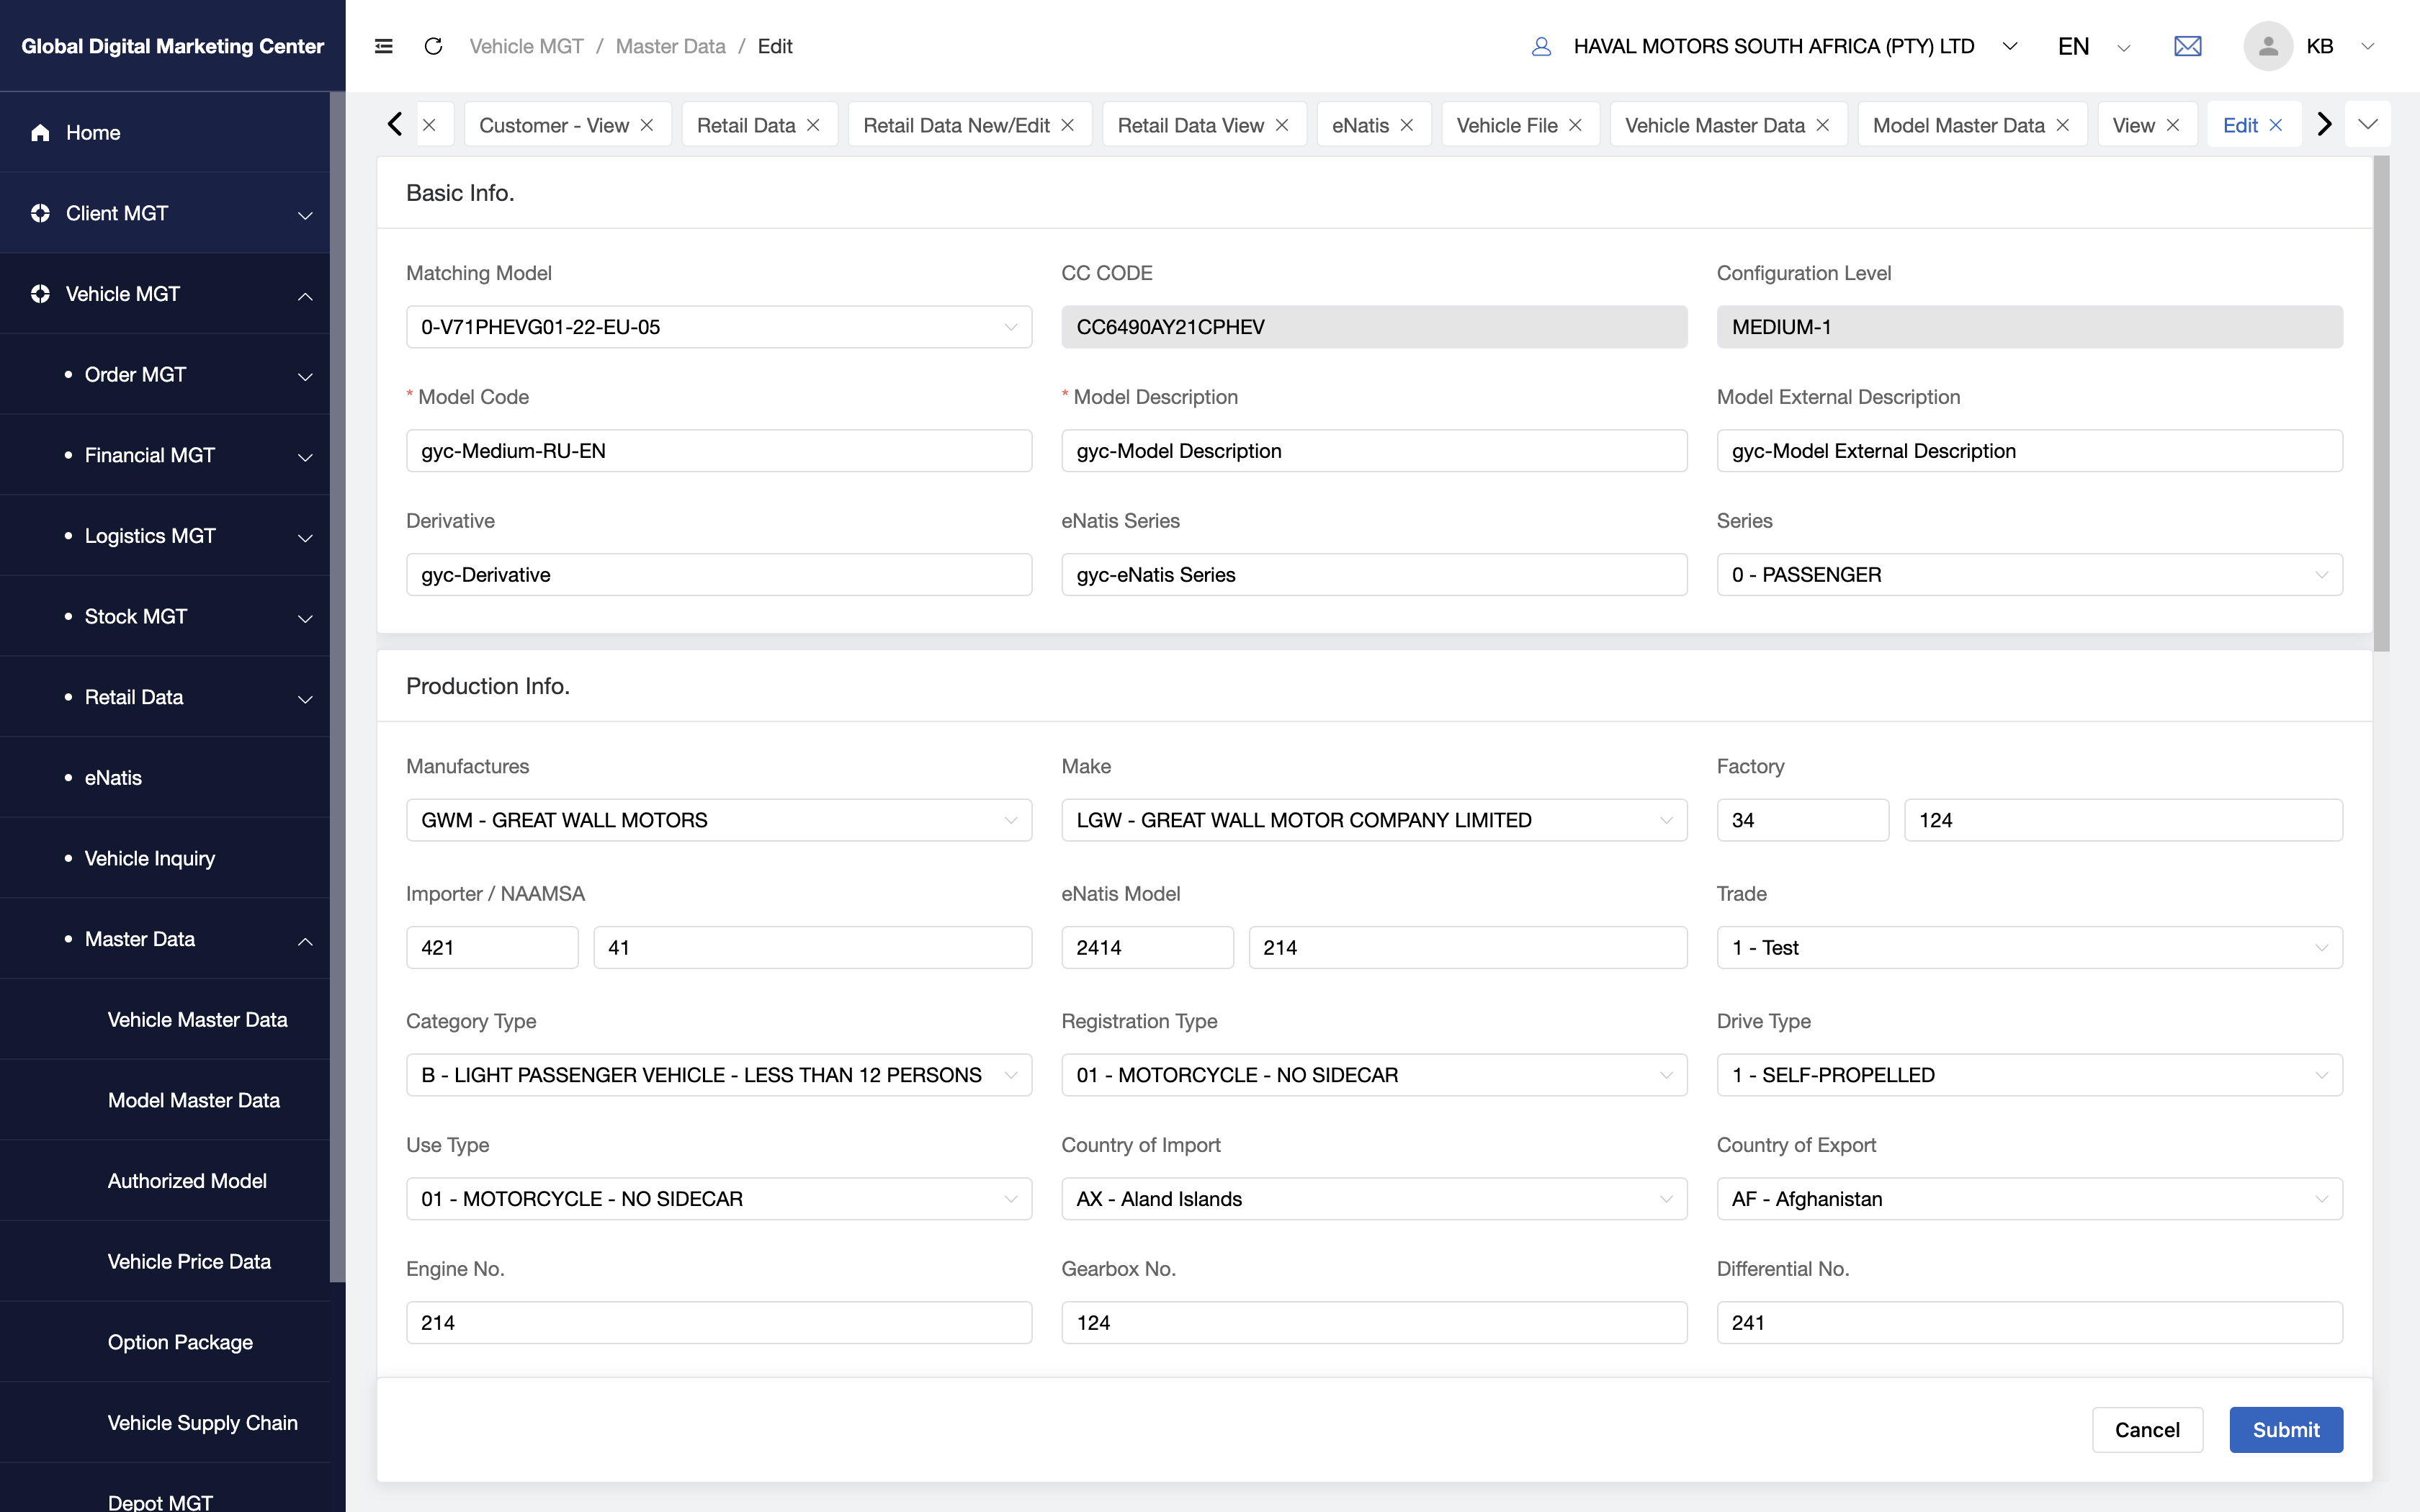This screenshot has height=1512, width=2420.
Task: Click the Model Code input field
Action: click(x=719, y=451)
